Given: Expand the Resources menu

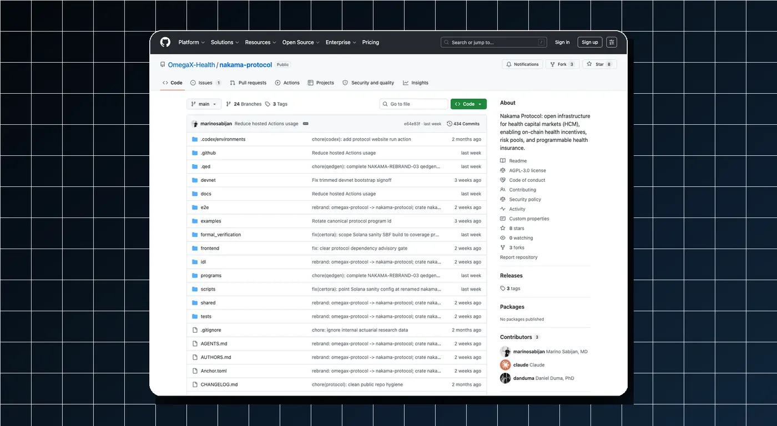Looking at the screenshot, I should click(x=261, y=42).
